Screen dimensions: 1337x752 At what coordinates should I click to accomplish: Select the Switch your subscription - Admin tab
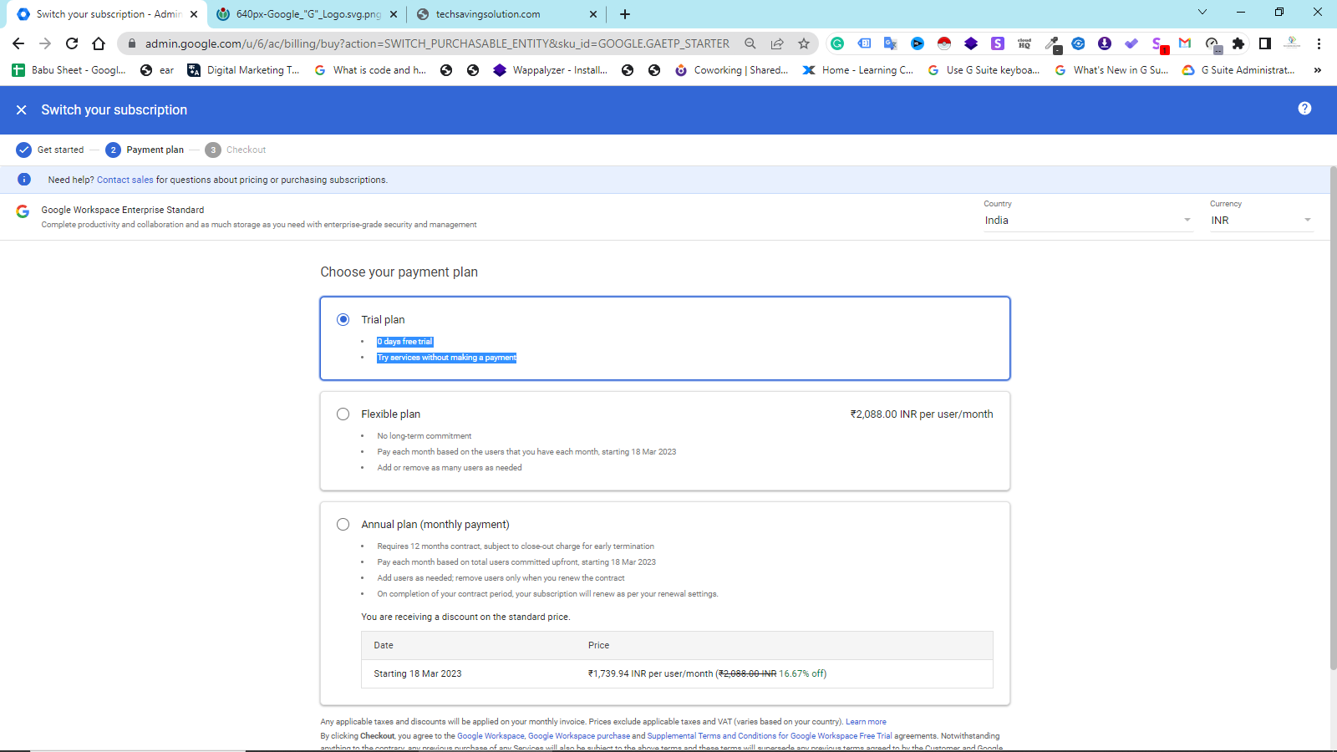pyautogui.click(x=109, y=14)
